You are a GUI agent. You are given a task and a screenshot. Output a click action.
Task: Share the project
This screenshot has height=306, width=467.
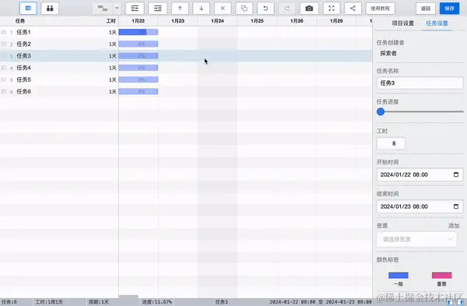tap(353, 9)
